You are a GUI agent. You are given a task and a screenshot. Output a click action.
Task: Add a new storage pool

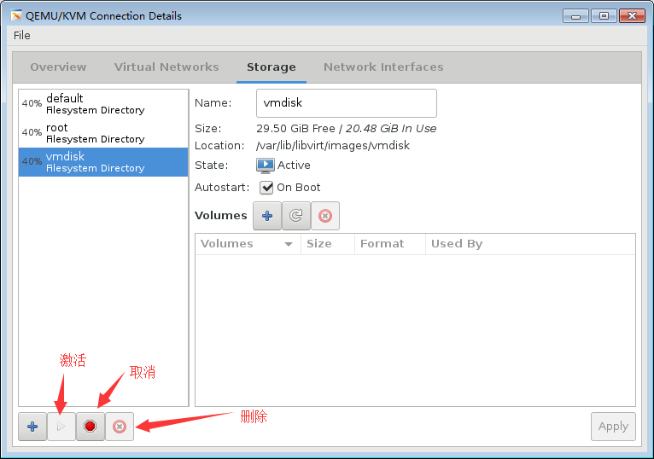point(32,427)
